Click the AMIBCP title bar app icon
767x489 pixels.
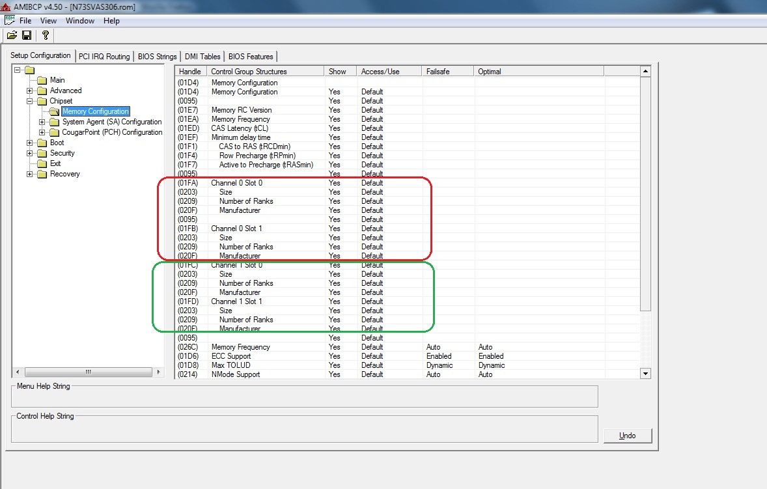click(6, 7)
